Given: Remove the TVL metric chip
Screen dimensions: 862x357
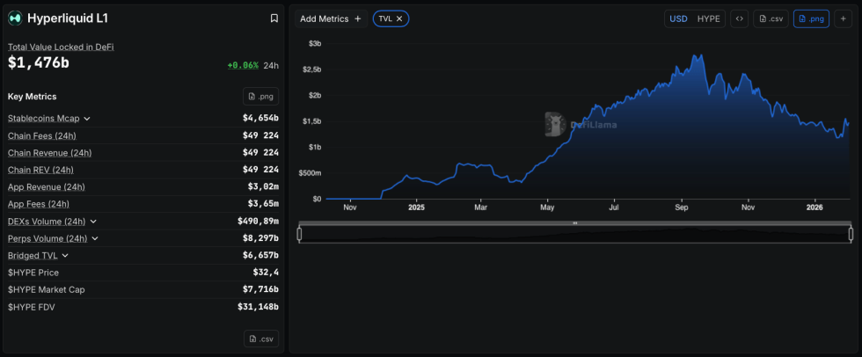Looking at the screenshot, I should [x=399, y=18].
